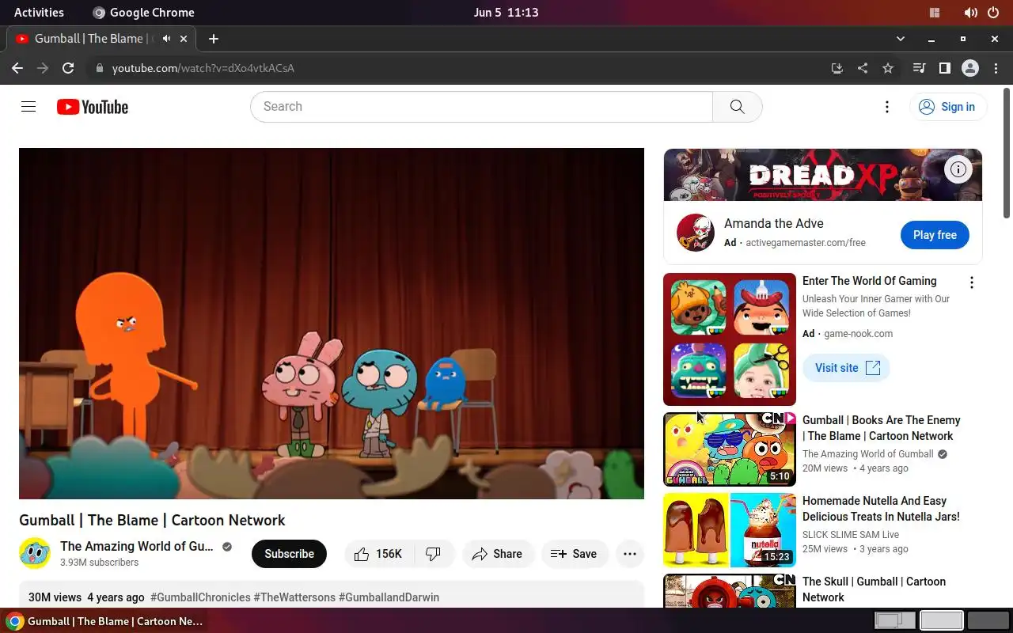Open the Amanda the Adve ad avatar
This screenshot has height=633, width=1013.
click(696, 233)
